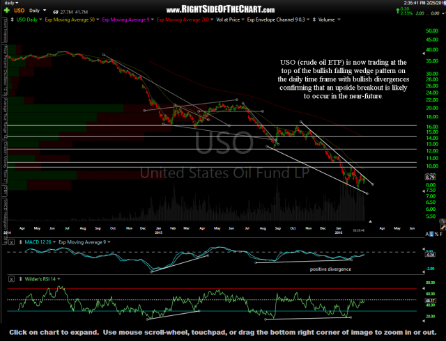The width and height of the screenshot is (446, 341).
Task: Click the -2.00 MACD axis label
Action: (431, 269)
